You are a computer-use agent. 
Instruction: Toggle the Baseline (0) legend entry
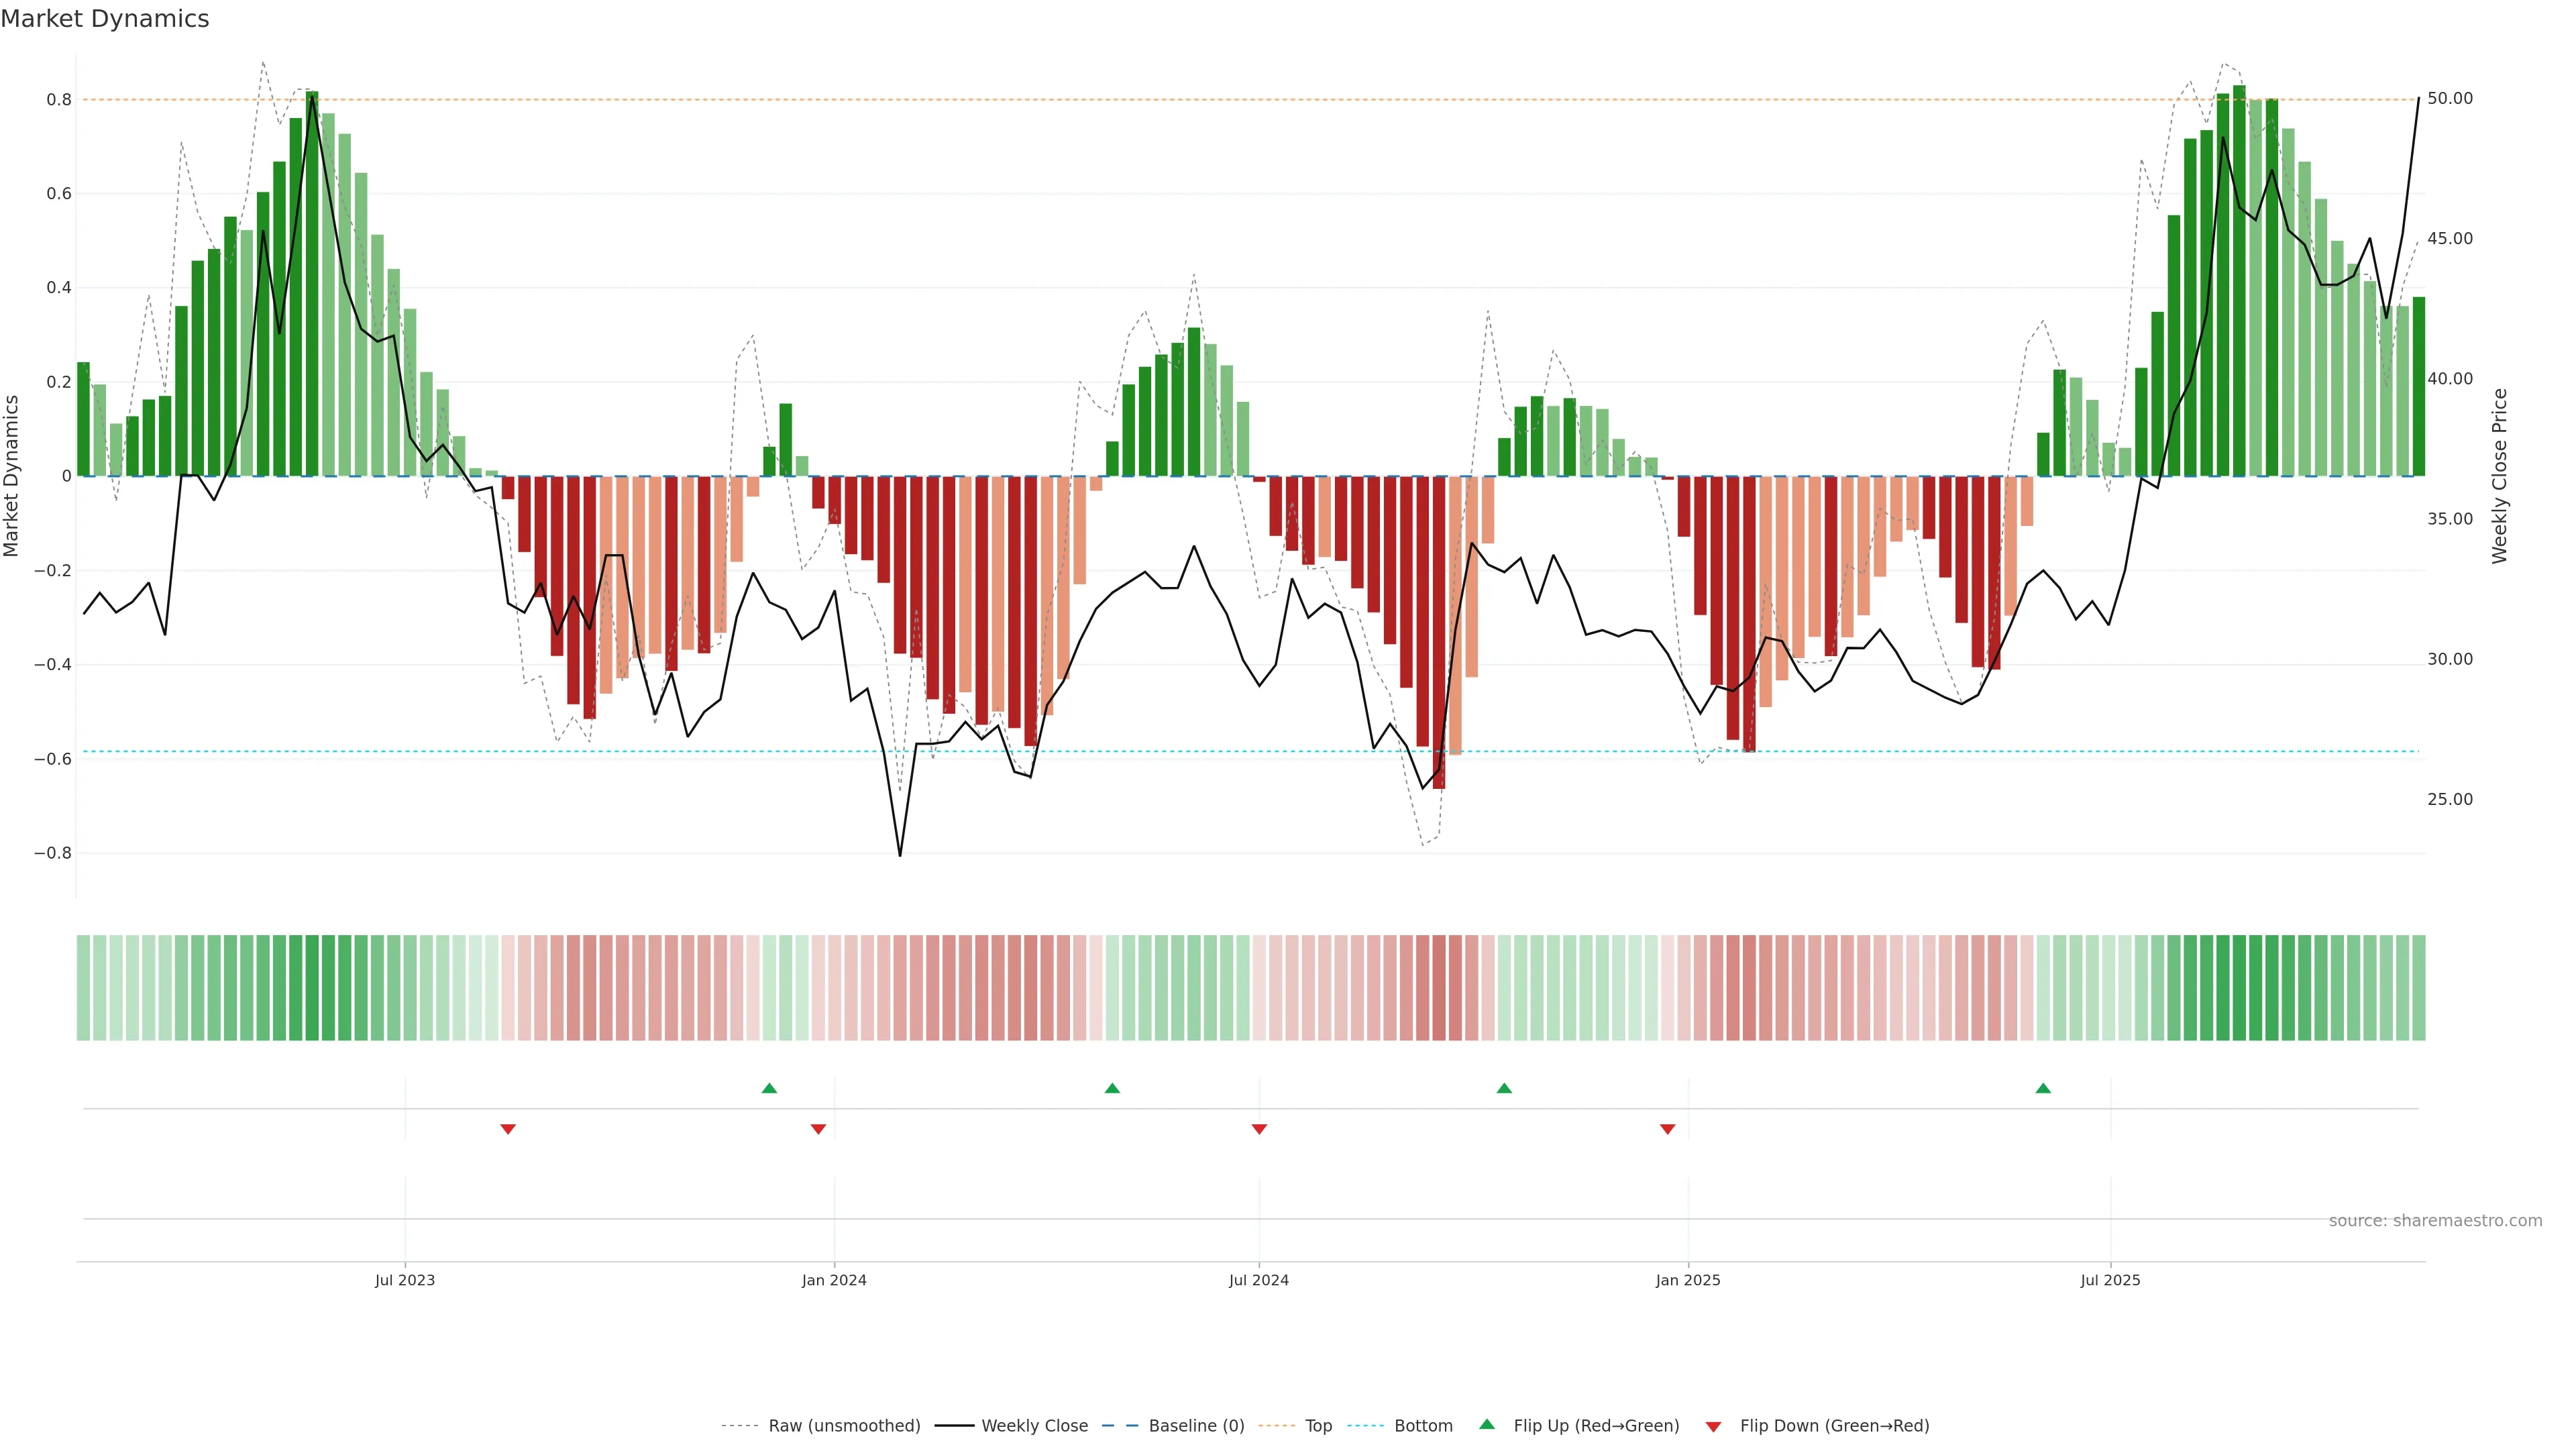[1196, 1426]
